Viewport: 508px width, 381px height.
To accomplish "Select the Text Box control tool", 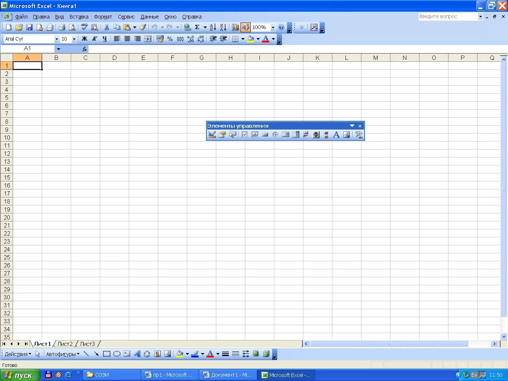I will (x=255, y=135).
